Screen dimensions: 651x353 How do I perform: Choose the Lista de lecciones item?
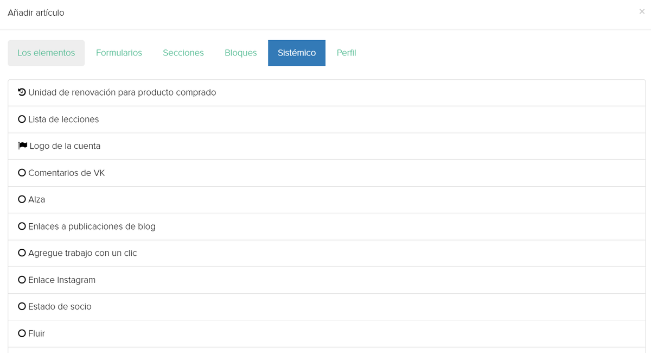(x=327, y=119)
